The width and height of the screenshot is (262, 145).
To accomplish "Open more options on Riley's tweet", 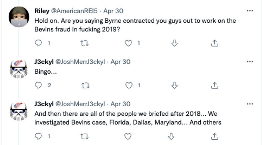I will pyautogui.click(x=250, y=11).
